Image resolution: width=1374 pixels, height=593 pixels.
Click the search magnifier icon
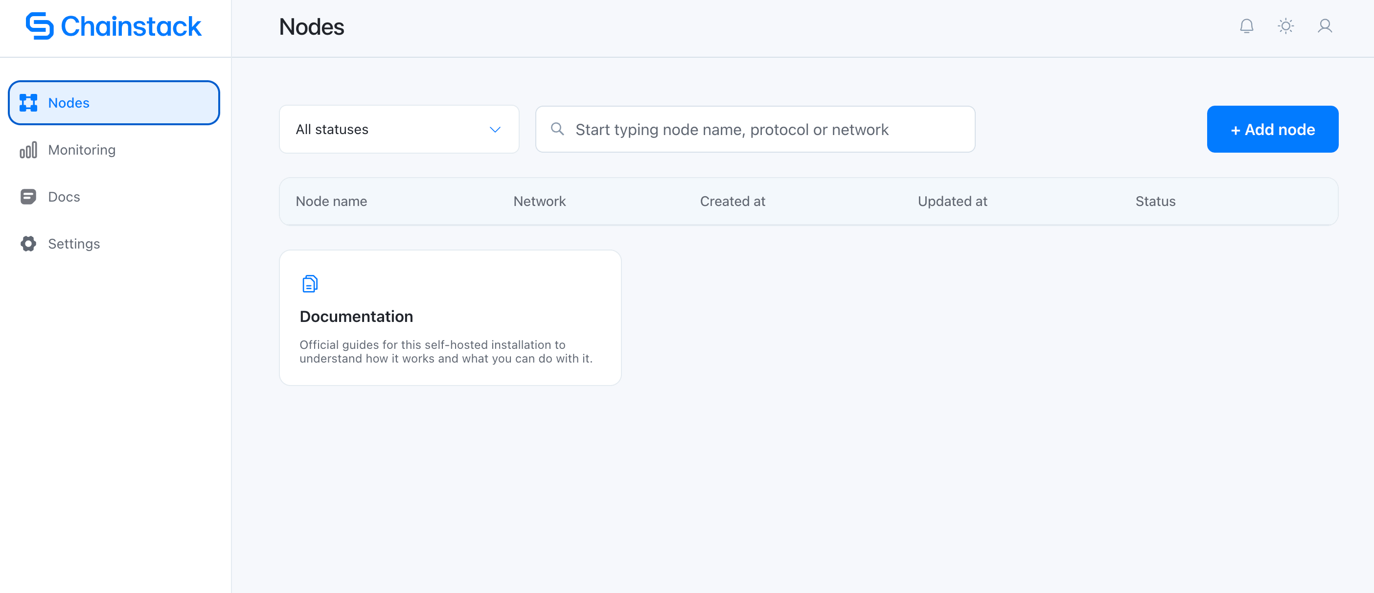[x=557, y=129]
